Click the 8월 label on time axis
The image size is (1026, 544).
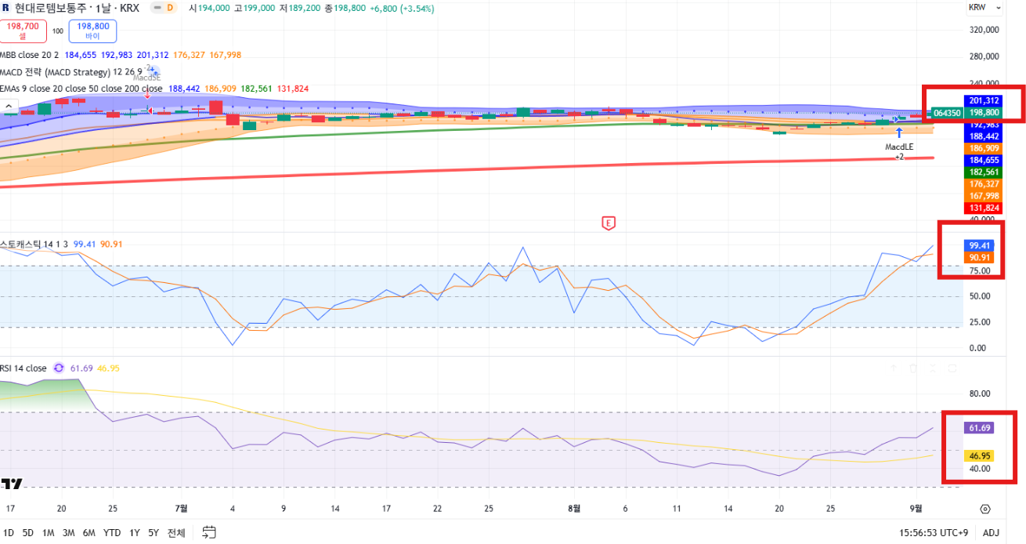click(x=574, y=508)
